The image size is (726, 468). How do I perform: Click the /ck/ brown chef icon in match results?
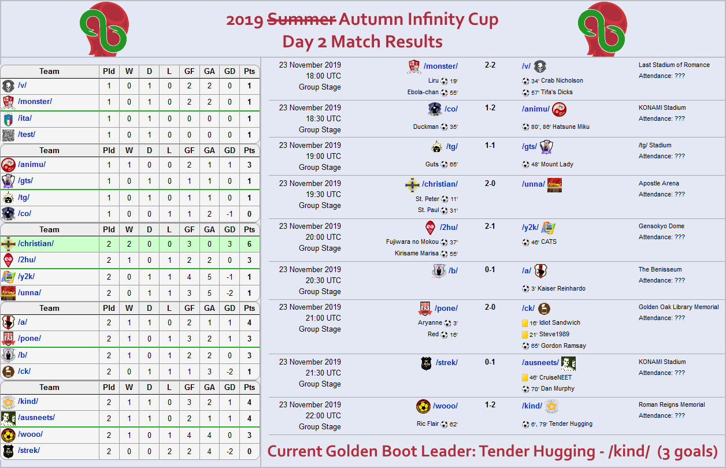pos(544,309)
